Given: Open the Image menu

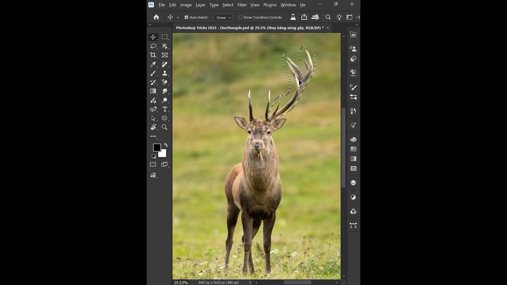Looking at the screenshot, I should click(186, 5).
